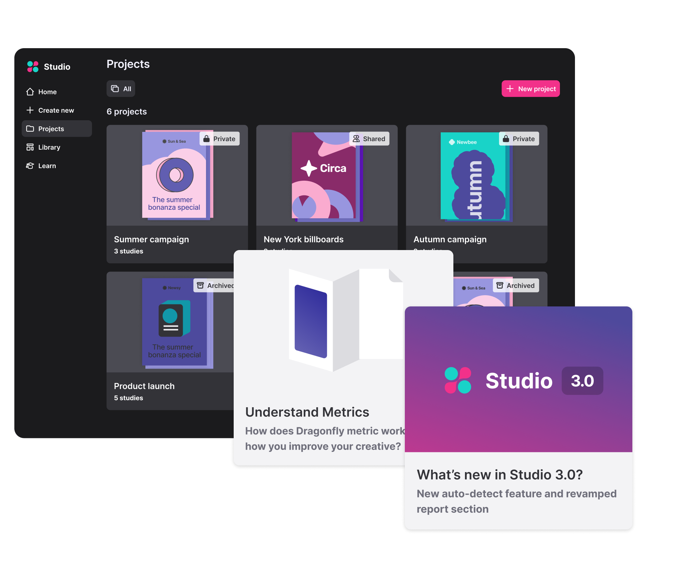Click the Studio logo icon
Image resolution: width=700 pixels, height=578 pixels.
(x=32, y=67)
